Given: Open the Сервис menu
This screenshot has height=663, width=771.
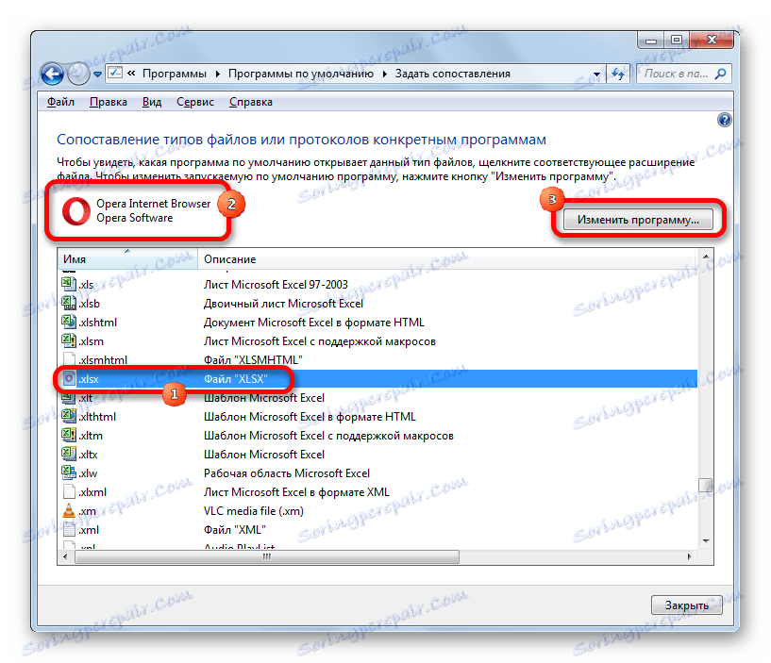Looking at the screenshot, I should click(195, 102).
